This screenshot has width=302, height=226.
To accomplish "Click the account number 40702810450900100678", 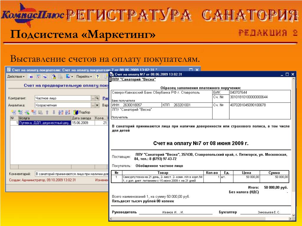I will click(x=248, y=105).
